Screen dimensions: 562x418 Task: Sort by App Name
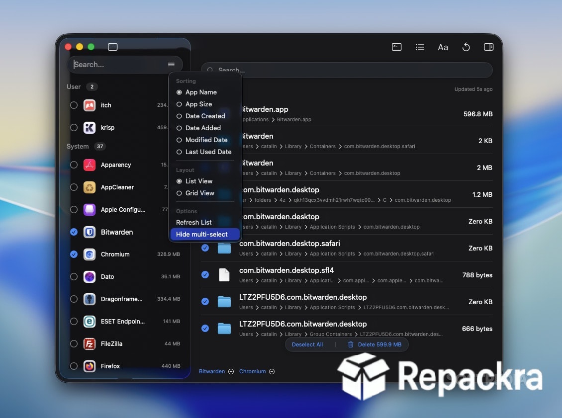pos(201,92)
